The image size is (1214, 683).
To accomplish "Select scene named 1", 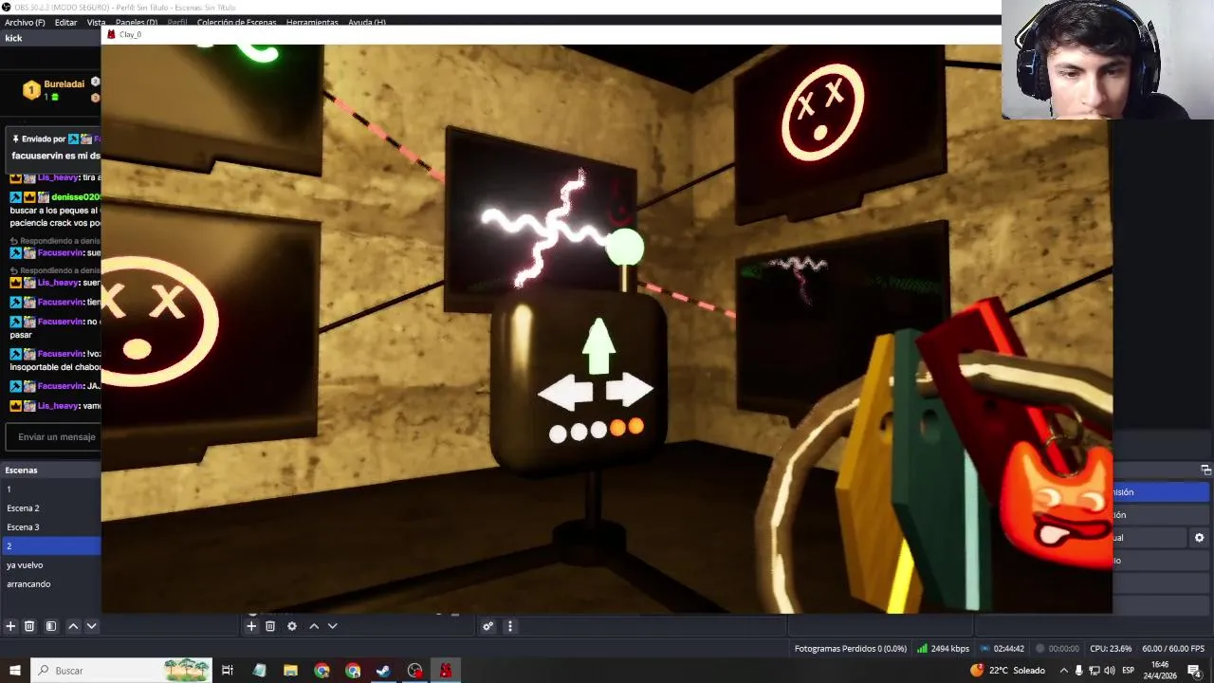I will (50, 489).
